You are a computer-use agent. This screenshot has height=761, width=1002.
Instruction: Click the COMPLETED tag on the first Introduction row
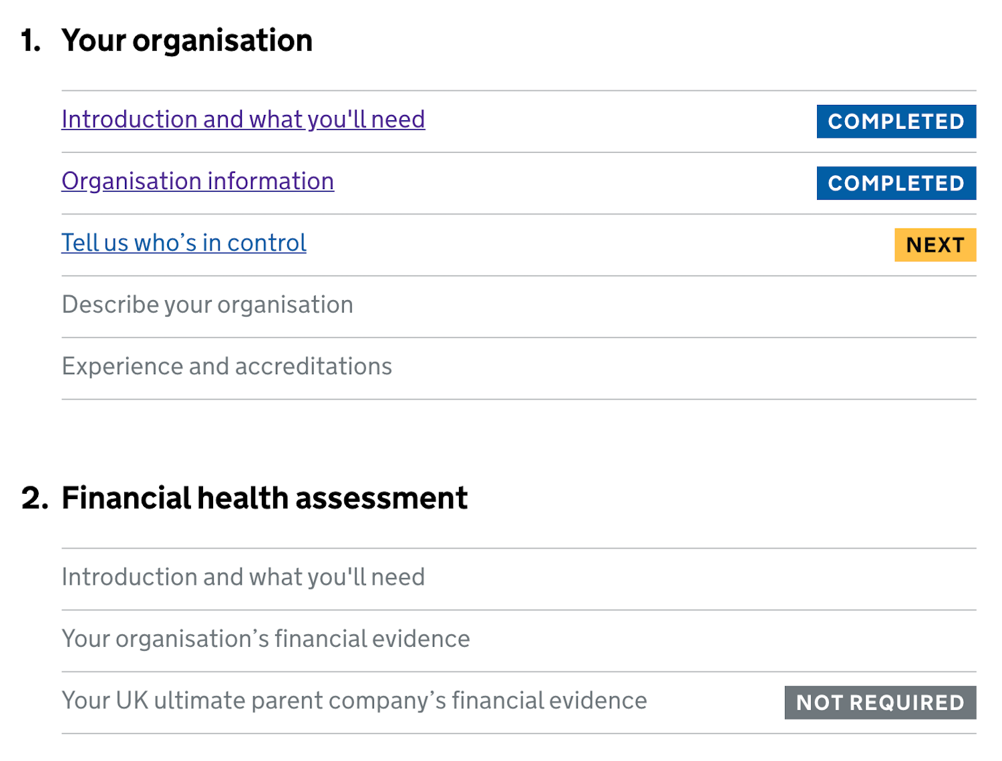pos(896,122)
